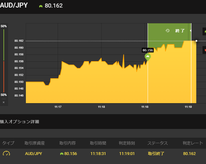This screenshot has height=164, width=206.
Task: Click the タイプ column header
Action: click(8, 143)
